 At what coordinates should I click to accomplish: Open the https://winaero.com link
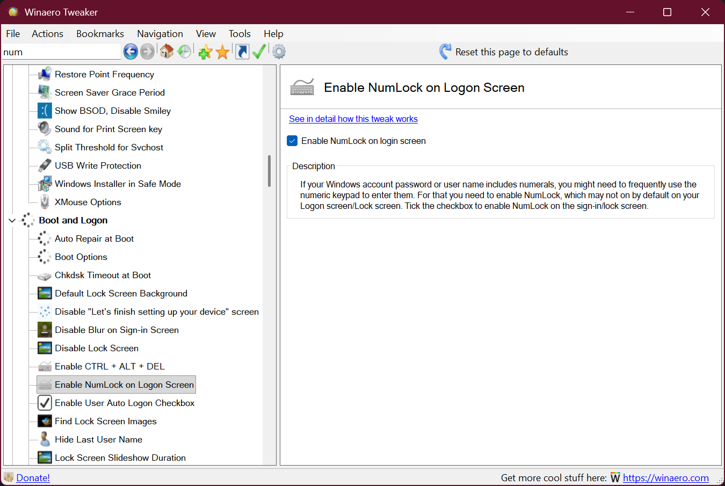pos(666,478)
